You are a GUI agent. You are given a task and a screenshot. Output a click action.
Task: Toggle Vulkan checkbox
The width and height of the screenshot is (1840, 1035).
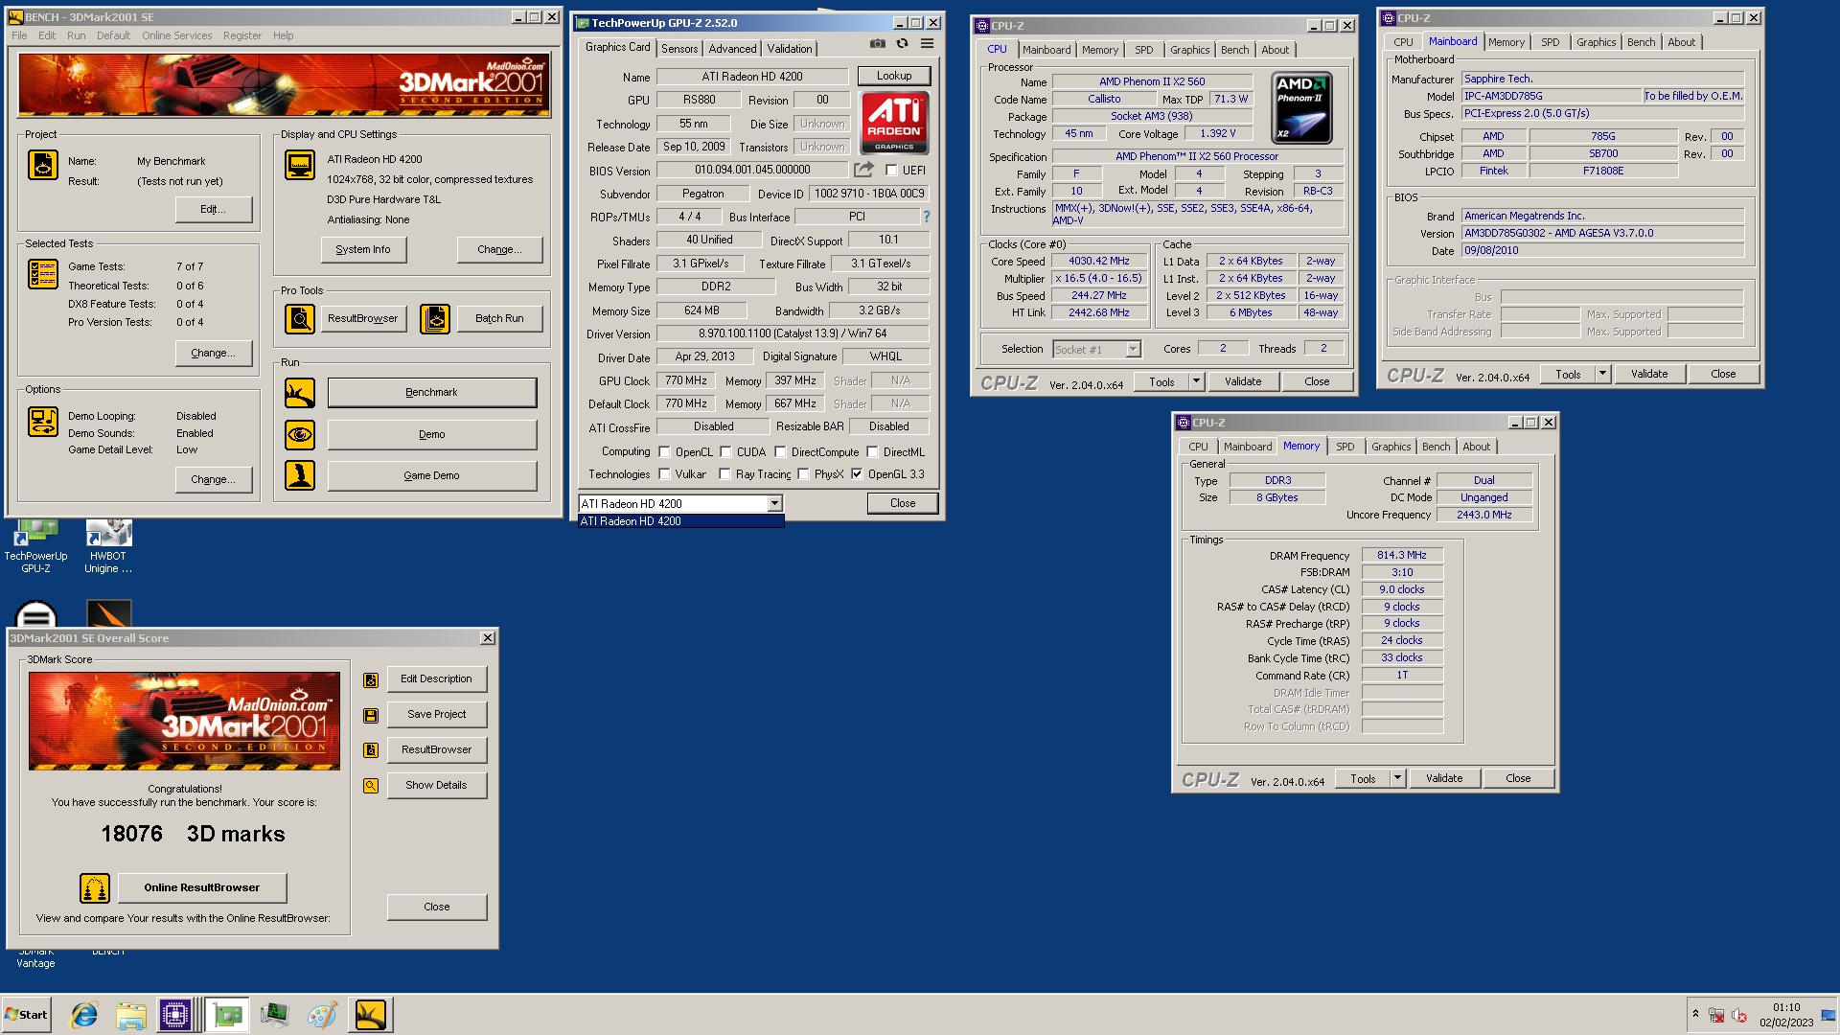[664, 474]
